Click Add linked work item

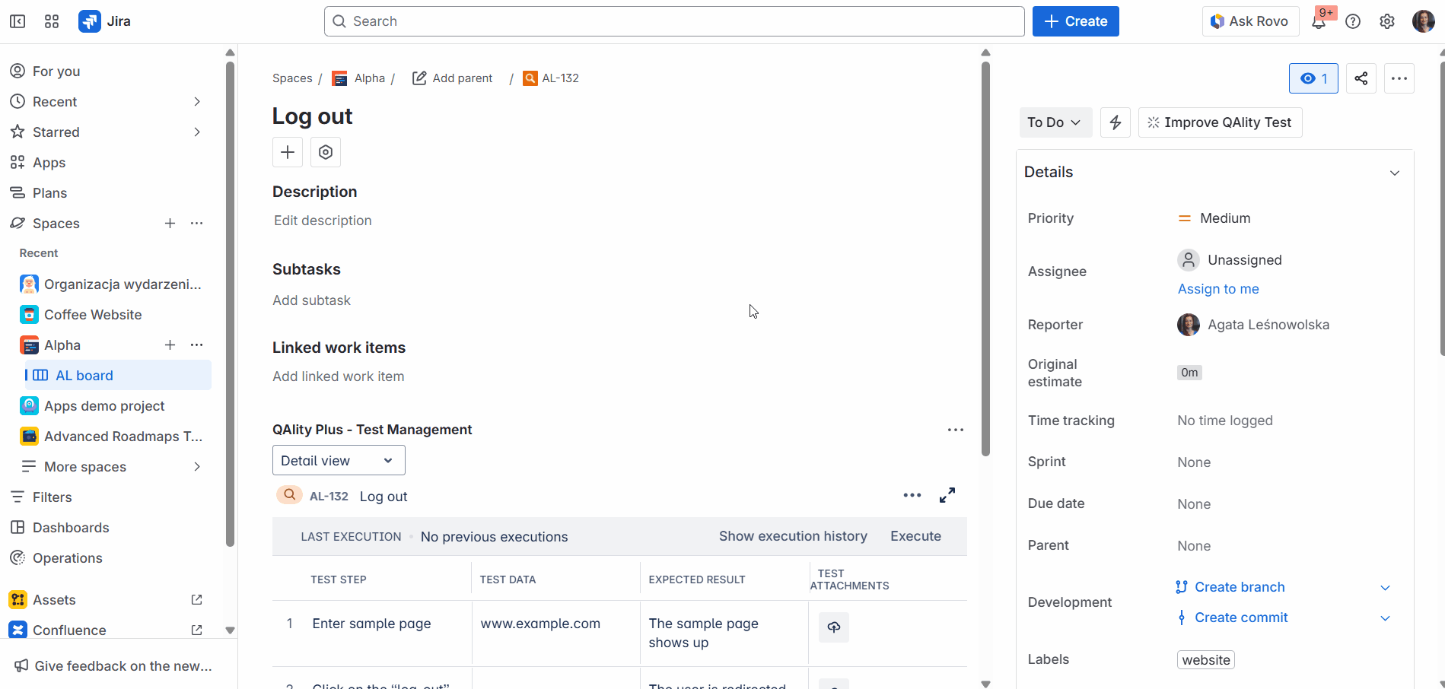339,376
